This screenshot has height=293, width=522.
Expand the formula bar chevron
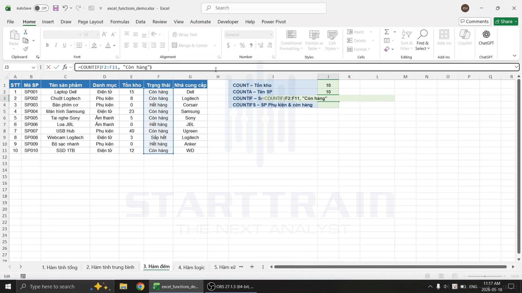pyautogui.click(x=516, y=67)
